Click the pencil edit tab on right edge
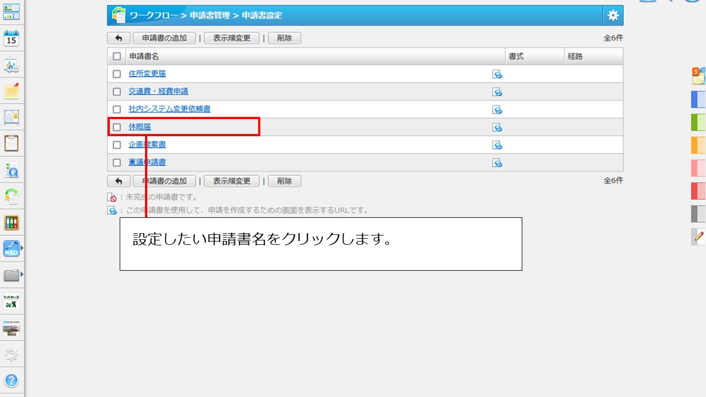 pyautogui.click(x=699, y=237)
